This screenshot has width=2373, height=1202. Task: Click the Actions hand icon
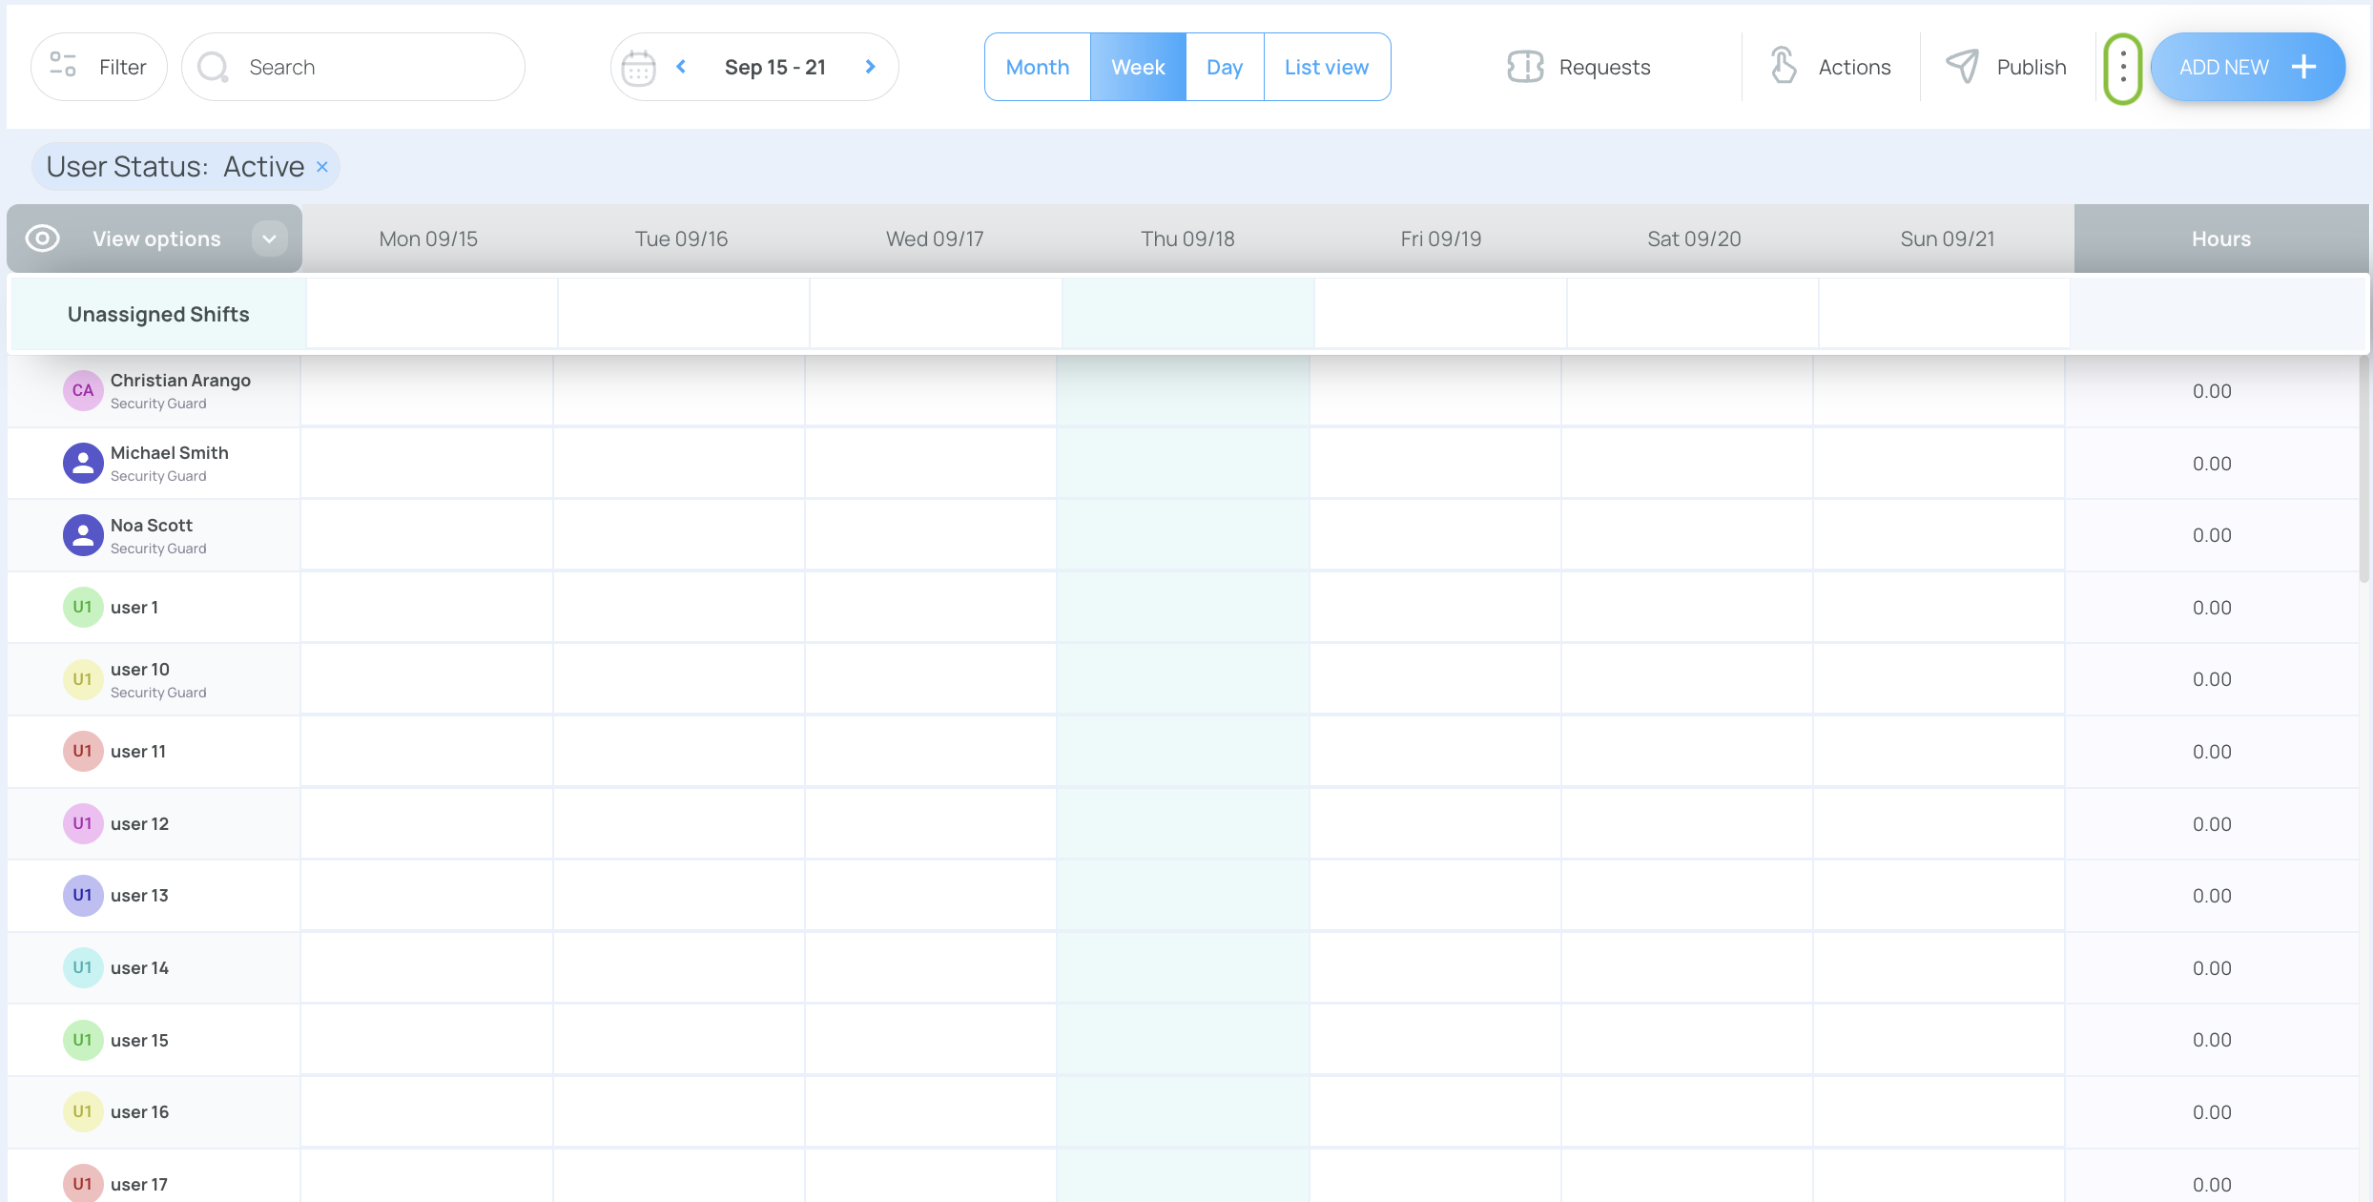[1784, 67]
